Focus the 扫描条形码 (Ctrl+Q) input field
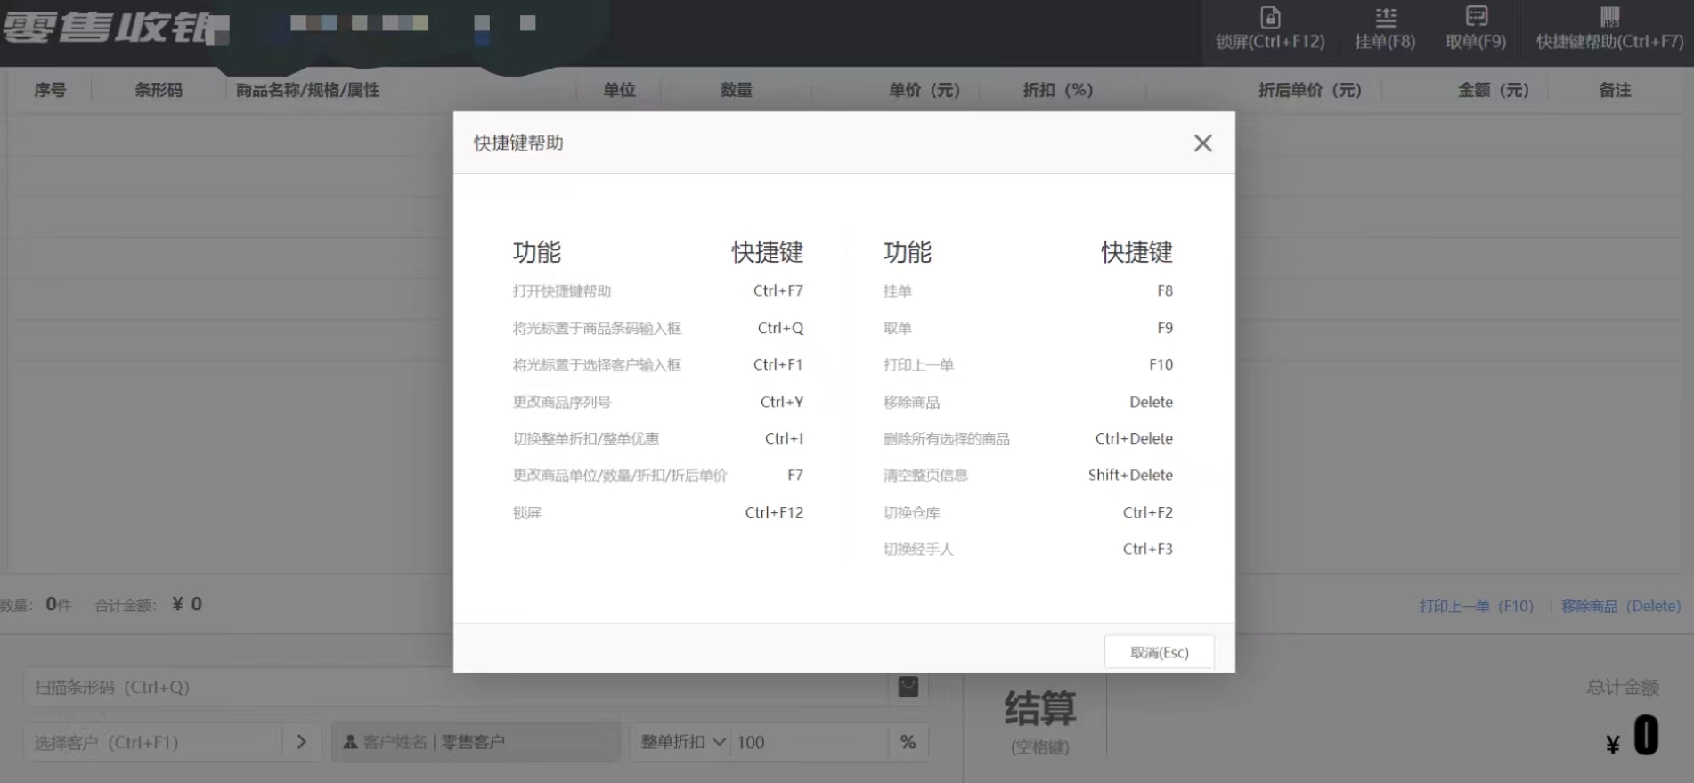Screen dimensions: 1694x783 tap(454, 687)
